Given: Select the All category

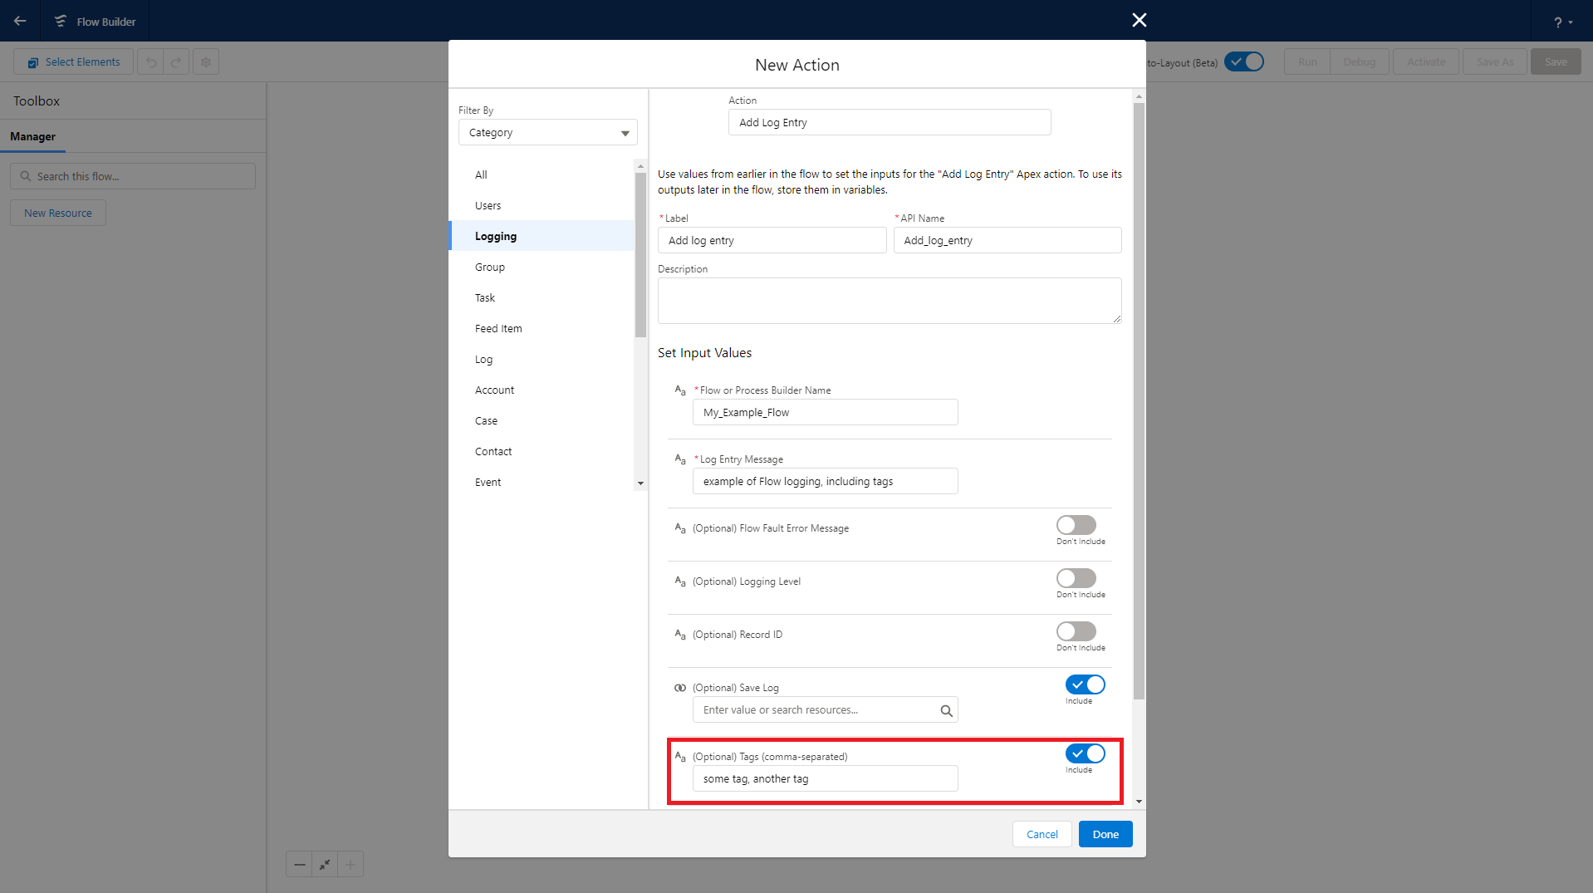Looking at the screenshot, I should coord(542,174).
